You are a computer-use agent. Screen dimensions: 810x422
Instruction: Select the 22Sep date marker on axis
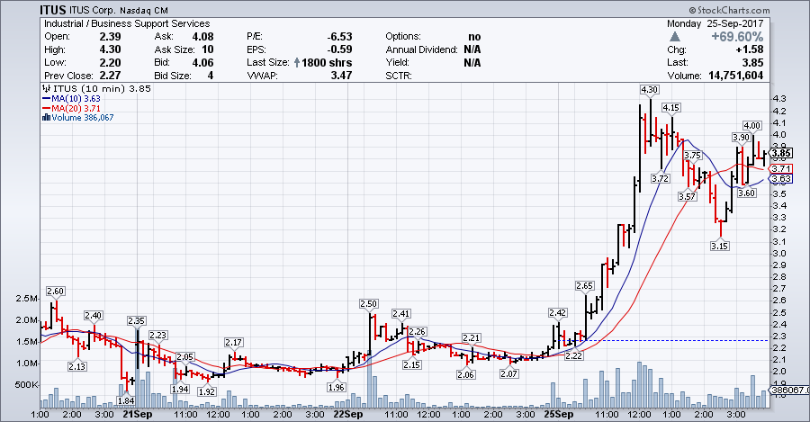pyautogui.click(x=347, y=415)
